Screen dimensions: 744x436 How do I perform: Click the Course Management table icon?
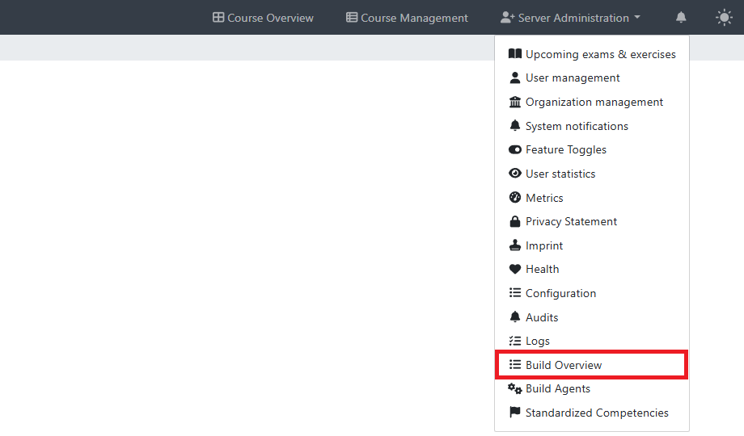352,18
